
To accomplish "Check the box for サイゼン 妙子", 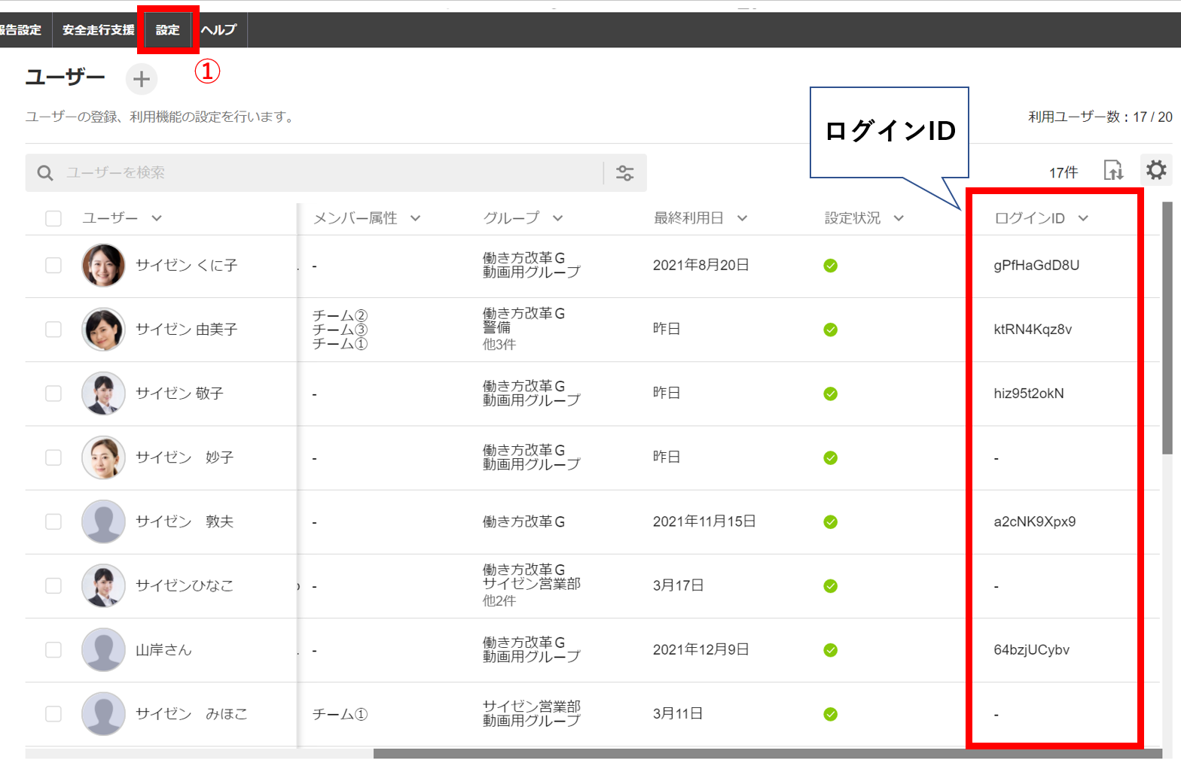I will 53,457.
